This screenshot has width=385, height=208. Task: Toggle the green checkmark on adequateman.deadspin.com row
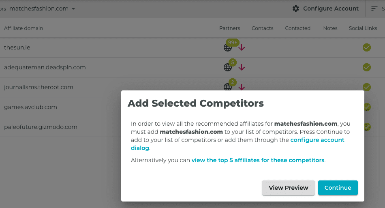point(367,67)
